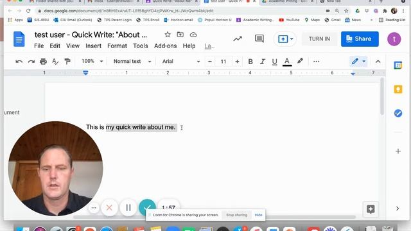
Task: Increase font size with plus button
Action: tap(237, 62)
